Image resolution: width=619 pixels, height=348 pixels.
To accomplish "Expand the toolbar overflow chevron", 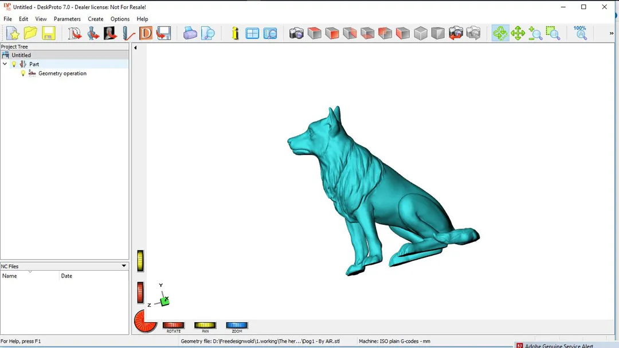I will click(x=612, y=34).
